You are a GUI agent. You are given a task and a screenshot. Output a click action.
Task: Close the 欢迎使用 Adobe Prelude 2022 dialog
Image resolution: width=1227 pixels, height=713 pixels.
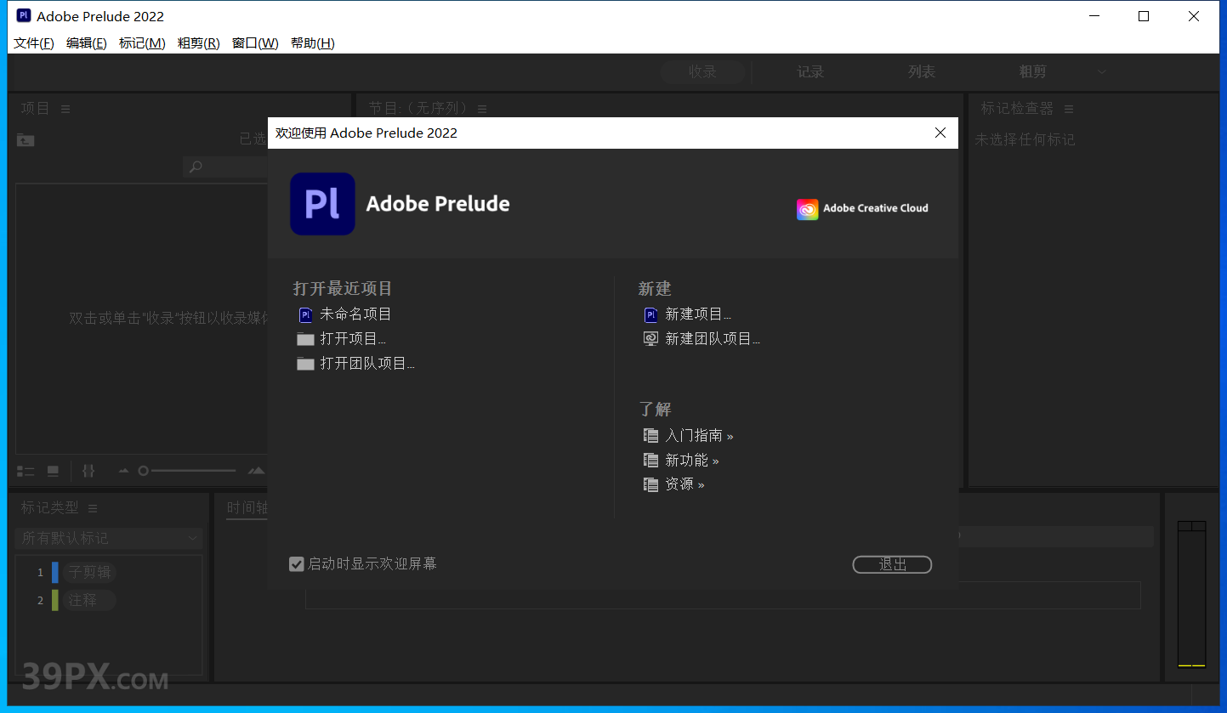940,133
